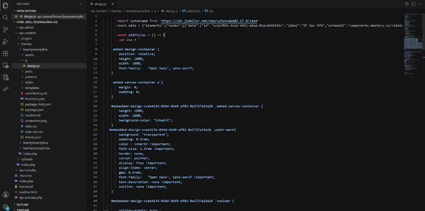Split the editor with the split icon
Viewport: 425px width, 211px height.
(x=413, y=4)
